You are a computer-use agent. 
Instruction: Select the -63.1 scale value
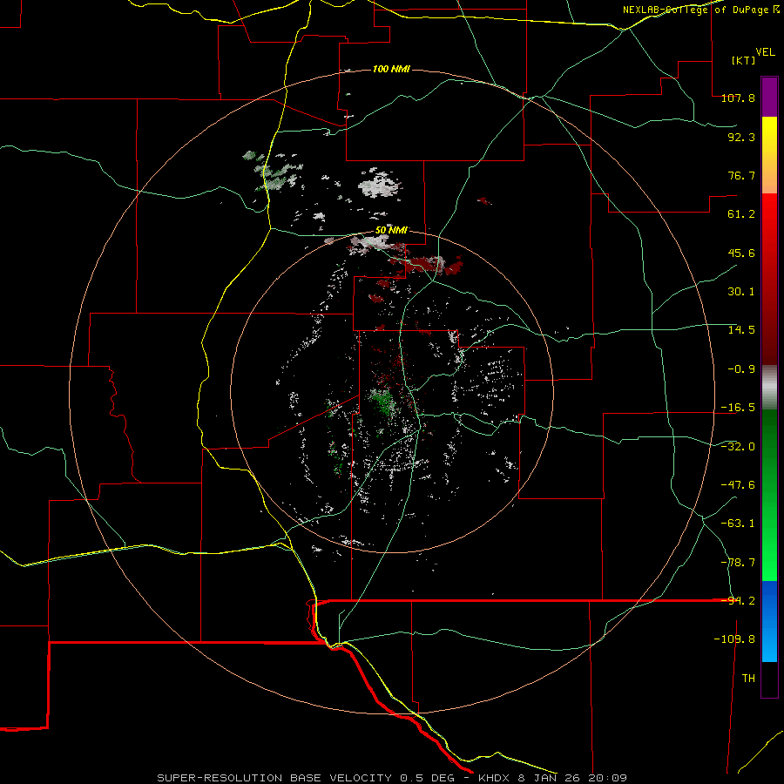(738, 524)
